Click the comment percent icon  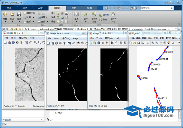click(x=58, y=17)
